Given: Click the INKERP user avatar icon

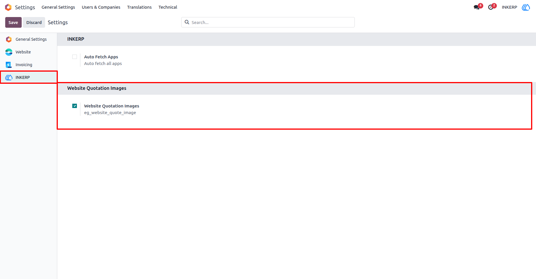Looking at the screenshot, I should 526,7.
